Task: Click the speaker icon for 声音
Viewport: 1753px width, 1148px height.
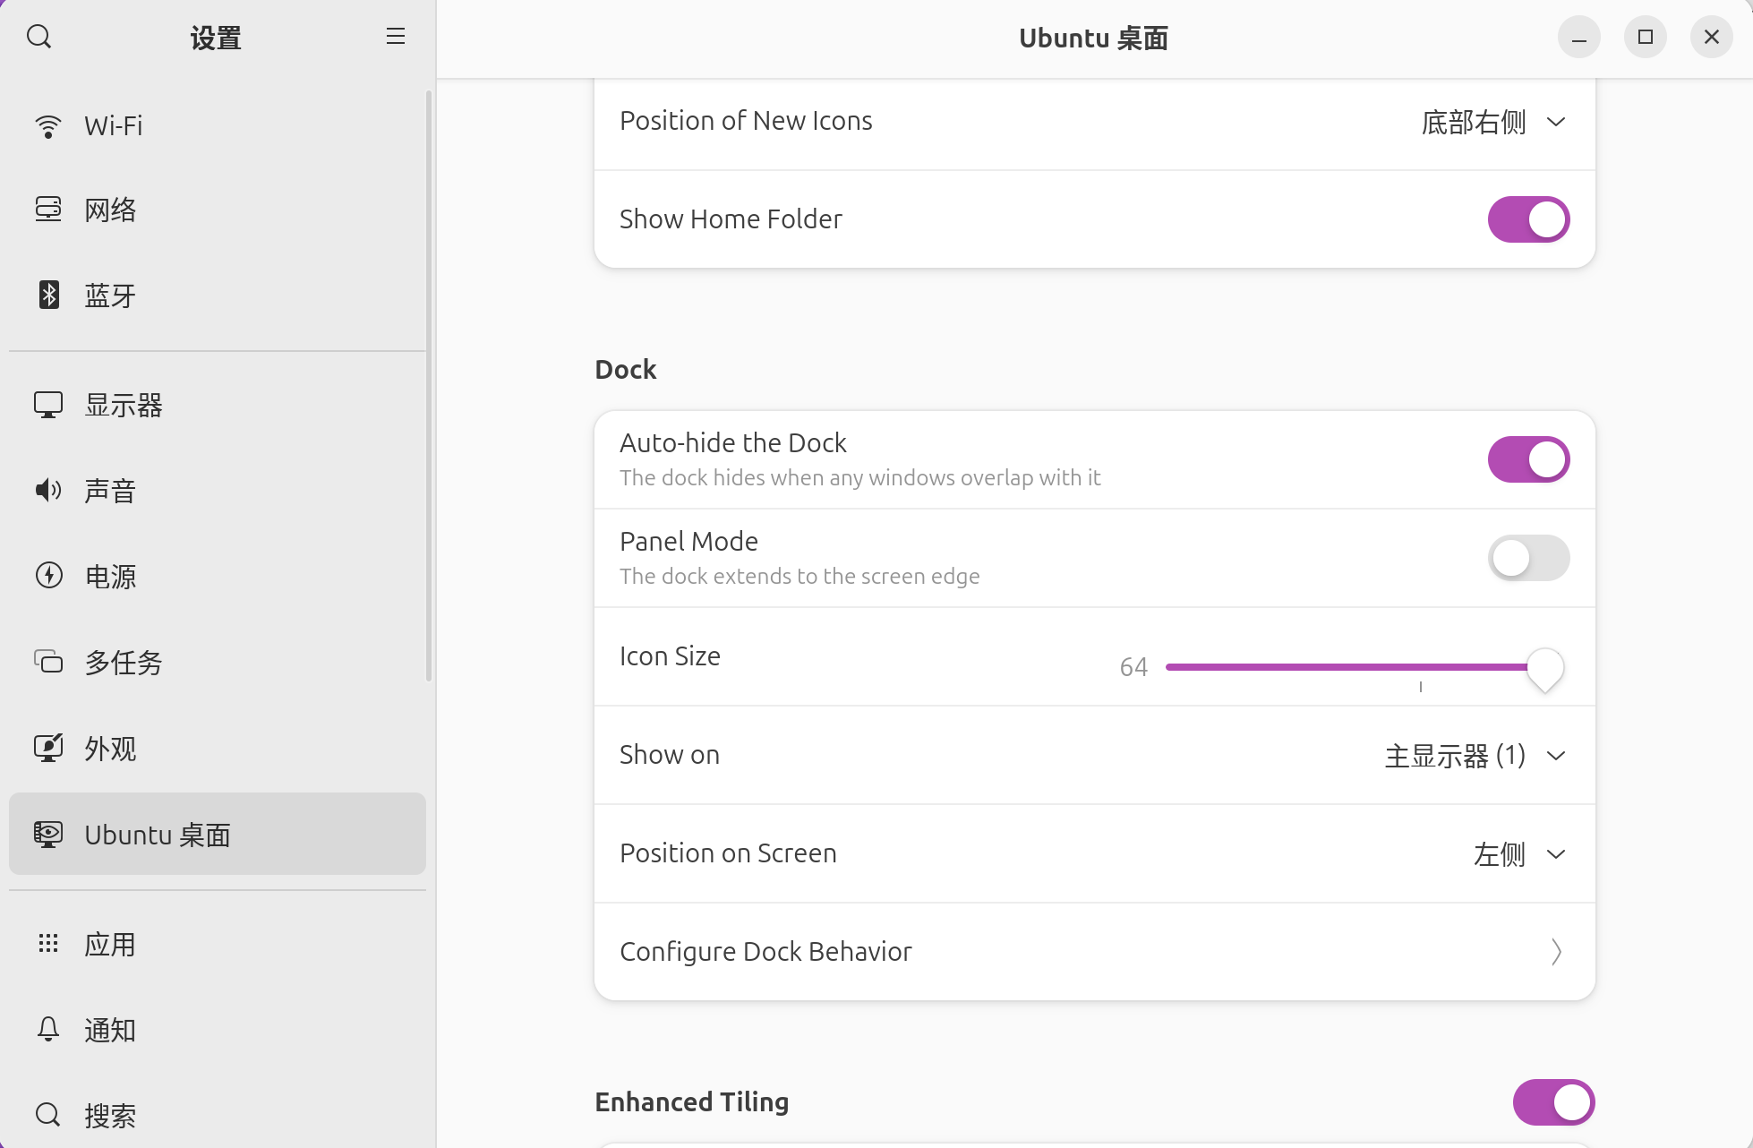Action: pos(48,490)
